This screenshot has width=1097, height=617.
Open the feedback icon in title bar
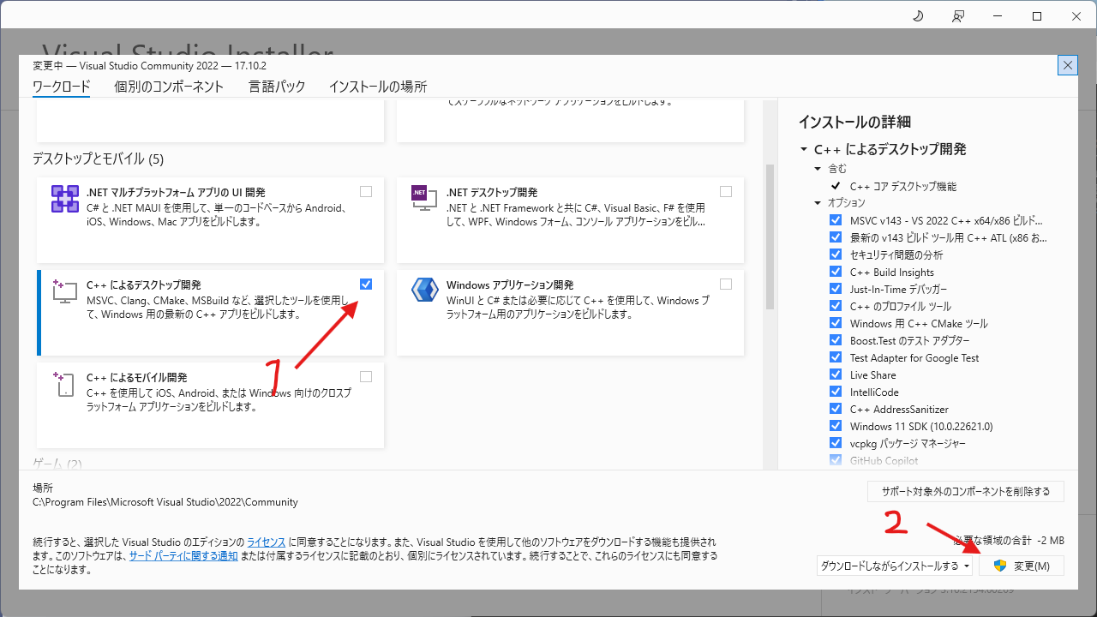click(957, 16)
